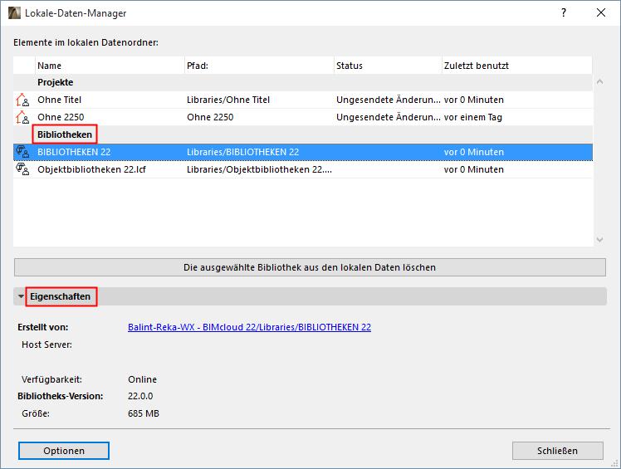
Task: Click path Libraries/Ohne Titel cell
Action: tap(228, 100)
